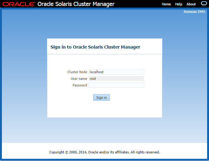Viewport: 209px width, 161px height.
Task: Open the Help link
Action: coord(179,4)
